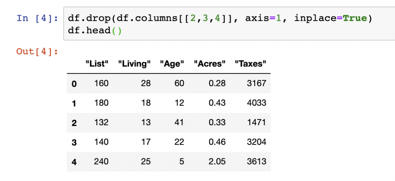Viewport: 395px width, 181px height.
Task: Click Acres value 0.43
Action: tap(217, 103)
